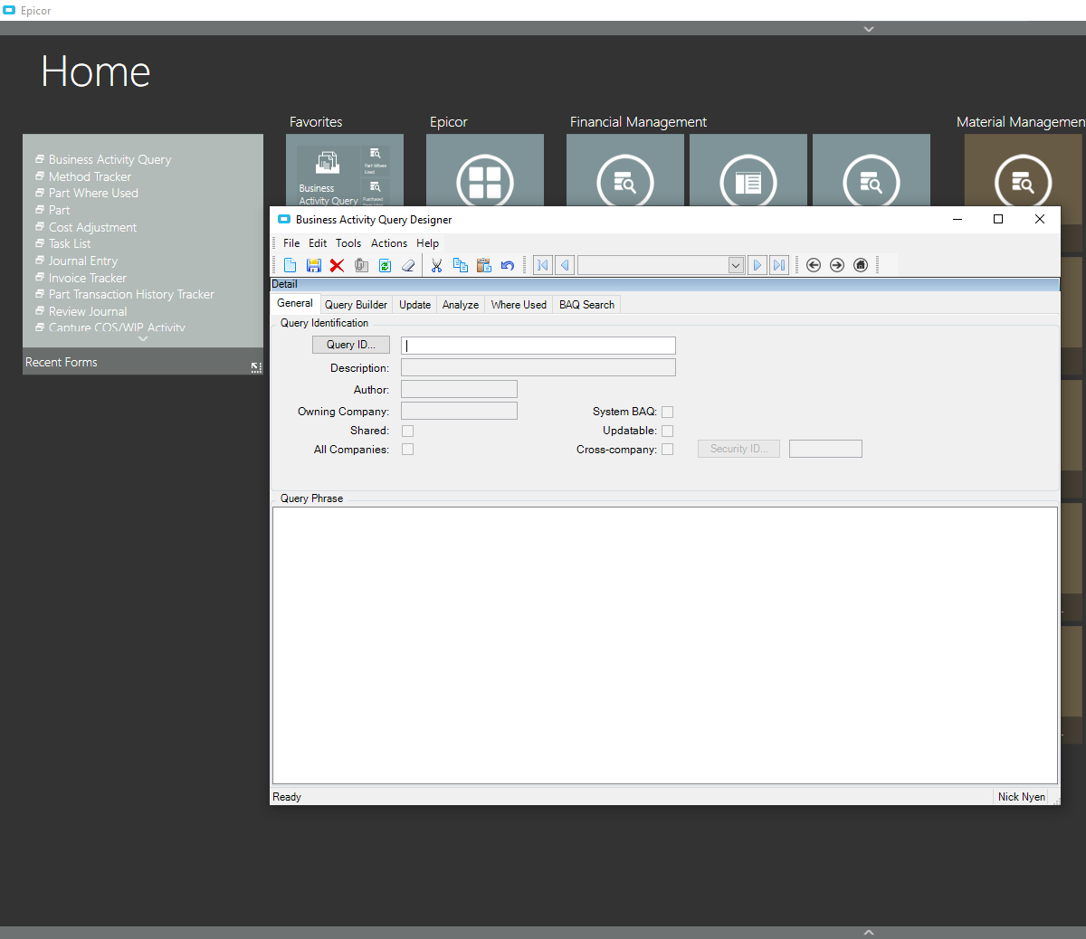This screenshot has width=1086, height=939.
Task: Switch to the Query Builder tab
Action: click(356, 305)
